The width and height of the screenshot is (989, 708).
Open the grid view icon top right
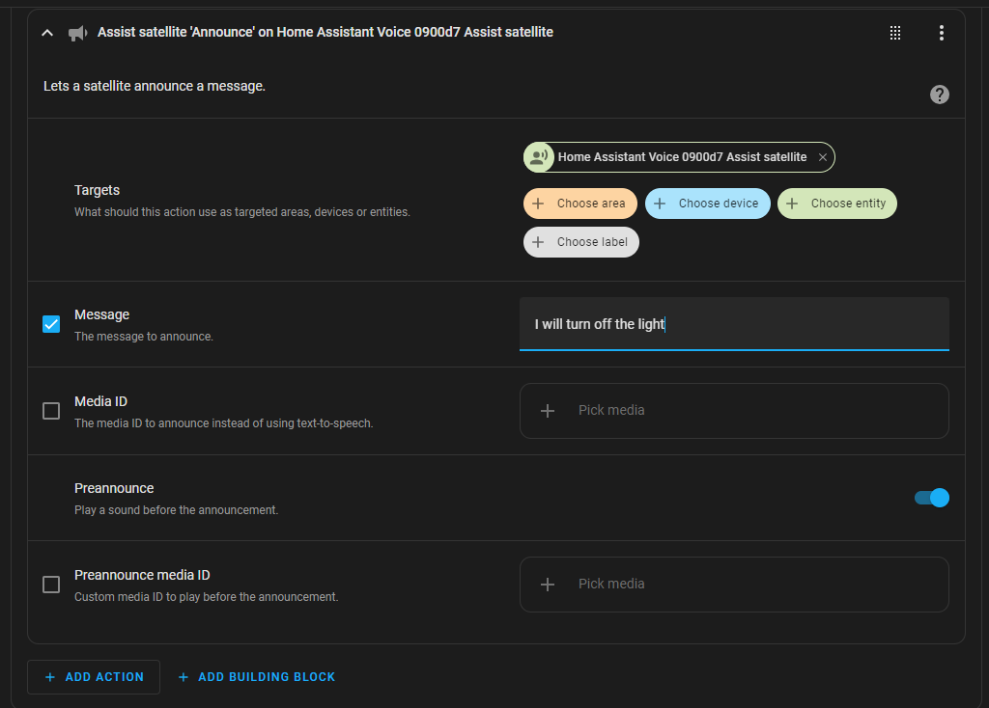(x=894, y=32)
